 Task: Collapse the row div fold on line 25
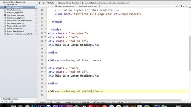[x=45, y=37]
